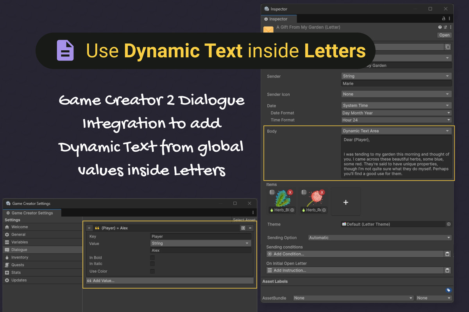Screen dimensions: 469x312
Task: Open the Time Format dropdown showing Hour 24
Action: (396, 120)
